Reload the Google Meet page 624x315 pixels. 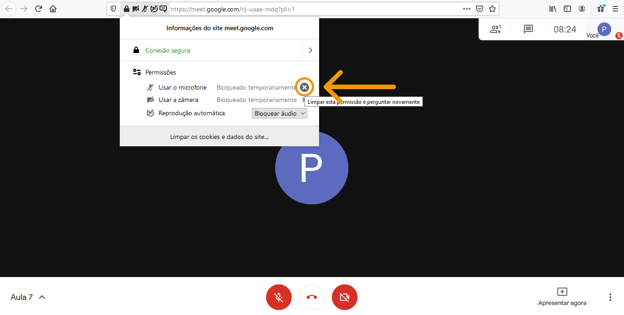tap(39, 9)
